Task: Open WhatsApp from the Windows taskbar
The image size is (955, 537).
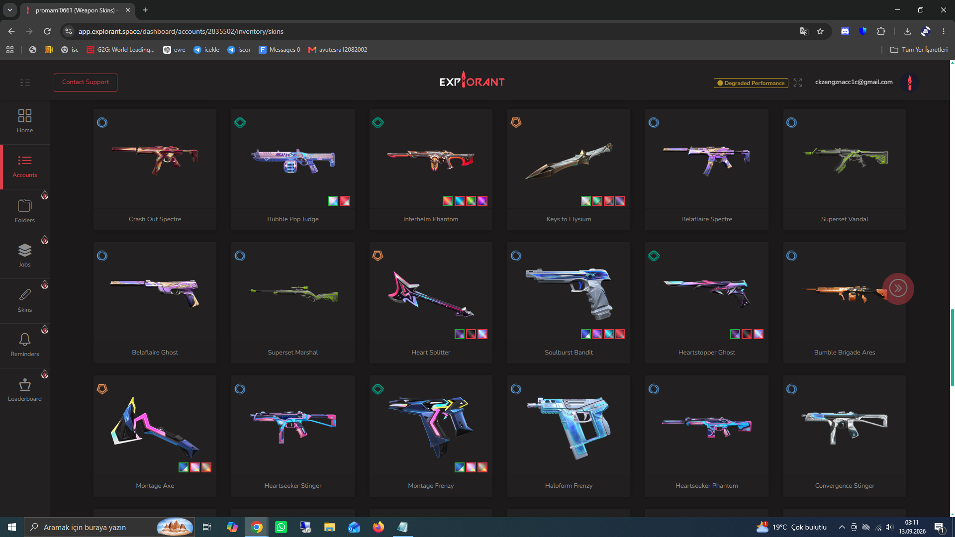Action: [281, 527]
